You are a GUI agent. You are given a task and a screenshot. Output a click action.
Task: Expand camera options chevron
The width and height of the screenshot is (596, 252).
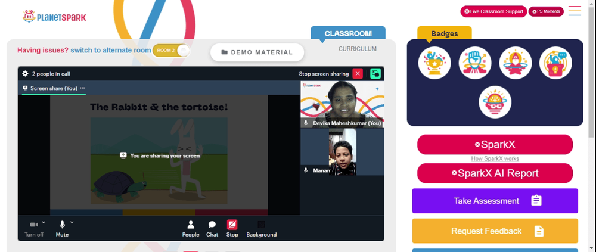coord(44,222)
